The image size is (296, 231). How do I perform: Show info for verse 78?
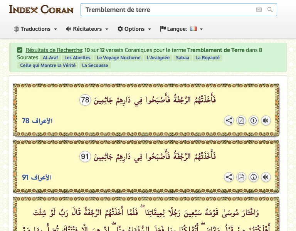point(253,121)
